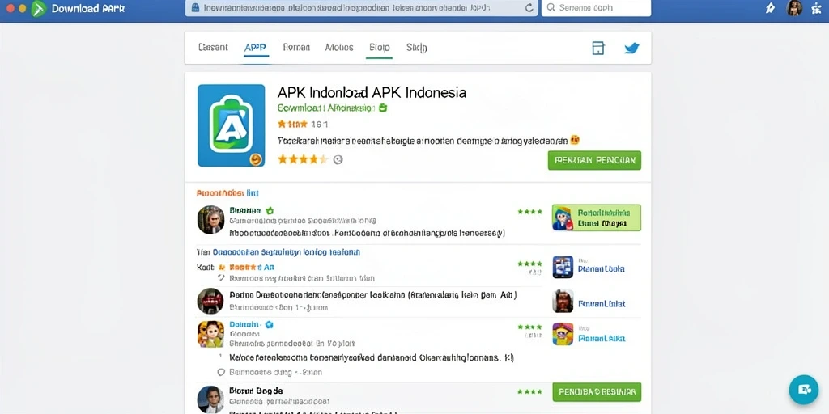Click the green Cownload subtitle link
The width and height of the screenshot is (829, 414).
tap(326, 108)
